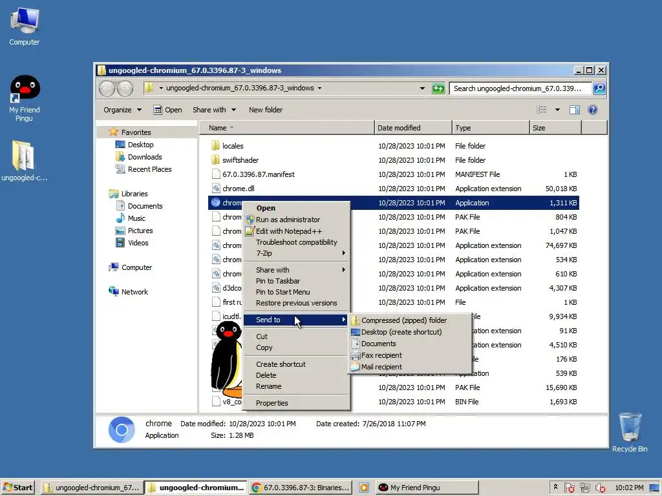The width and height of the screenshot is (662, 496).
Task: Select Pin to Taskbar
Action: pyautogui.click(x=296, y=281)
